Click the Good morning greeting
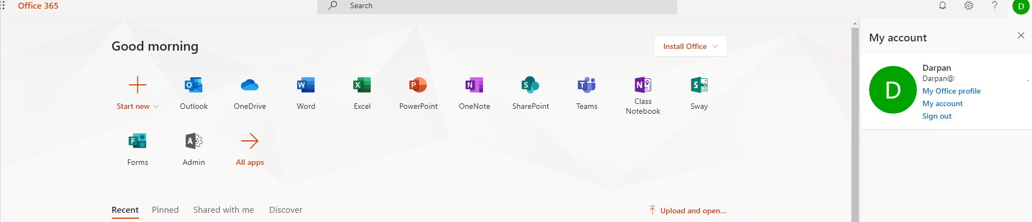1032x222 pixels. (155, 46)
